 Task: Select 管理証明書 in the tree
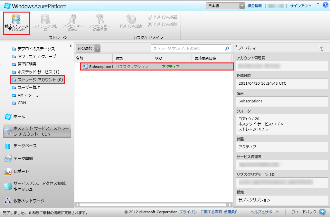(x=24, y=64)
